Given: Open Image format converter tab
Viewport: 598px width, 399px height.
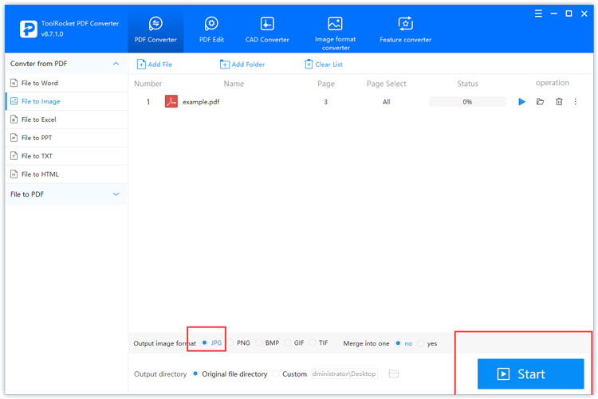Looking at the screenshot, I should point(335,33).
